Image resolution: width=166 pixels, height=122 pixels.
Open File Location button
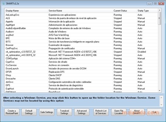[119, 112]
